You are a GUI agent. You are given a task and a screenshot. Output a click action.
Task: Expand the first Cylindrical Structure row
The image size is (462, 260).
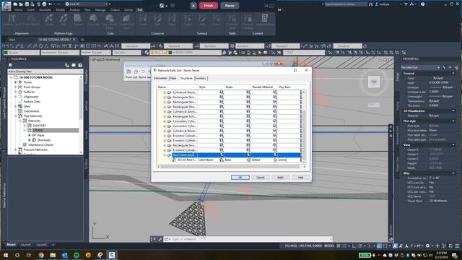[165, 92]
